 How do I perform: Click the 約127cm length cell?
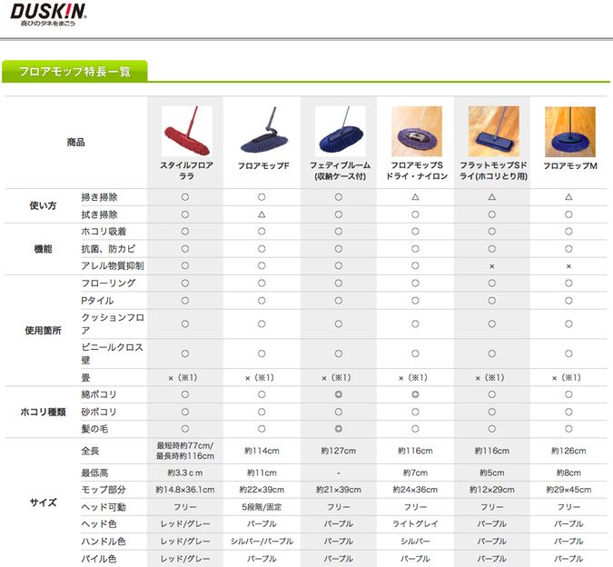coord(339,451)
